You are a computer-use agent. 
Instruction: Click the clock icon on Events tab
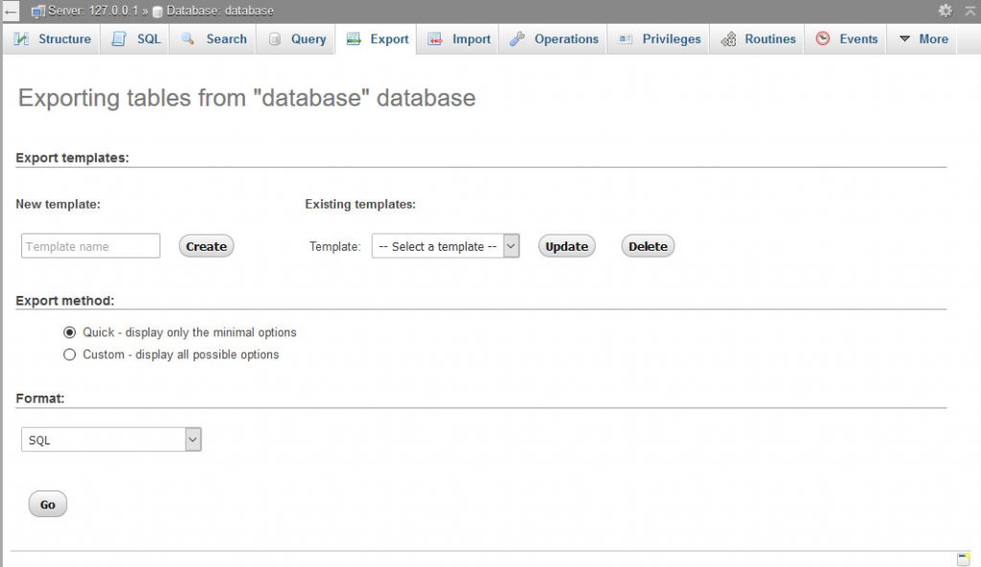(x=822, y=38)
